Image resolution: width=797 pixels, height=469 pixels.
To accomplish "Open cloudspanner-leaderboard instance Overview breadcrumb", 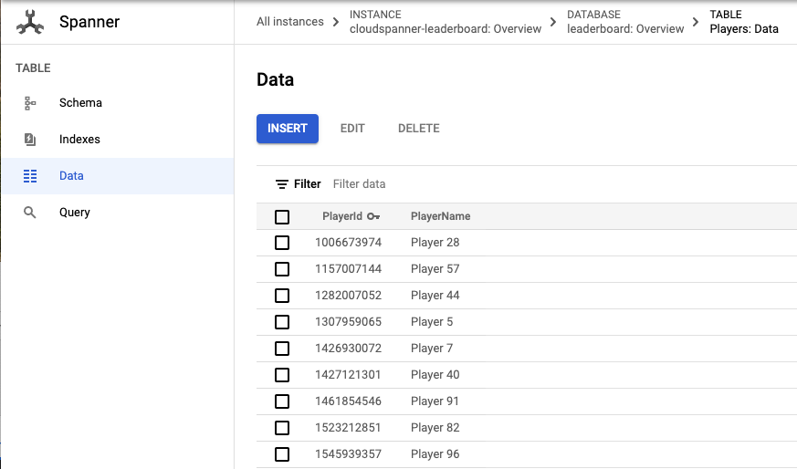I will pos(445,28).
